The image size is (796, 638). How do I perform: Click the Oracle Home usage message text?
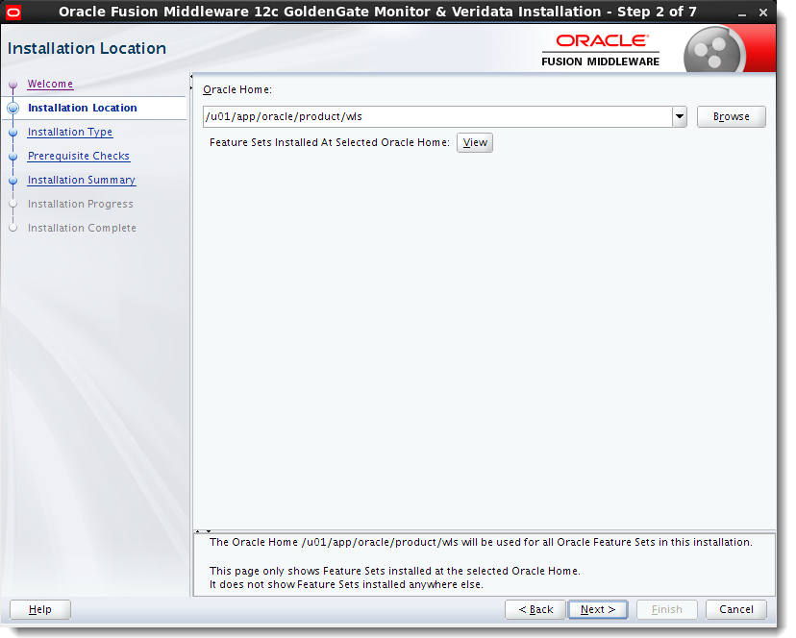[481, 542]
